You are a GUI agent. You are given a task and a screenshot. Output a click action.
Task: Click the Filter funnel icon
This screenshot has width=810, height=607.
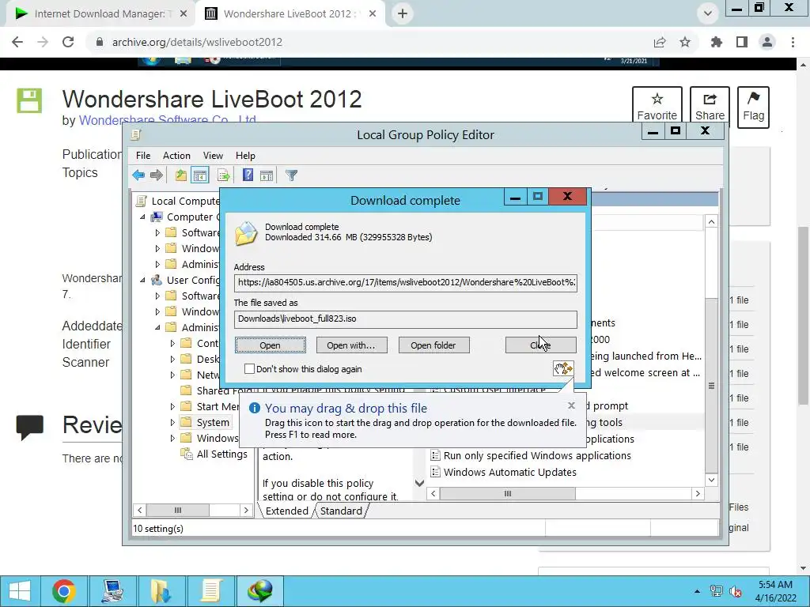point(291,175)
